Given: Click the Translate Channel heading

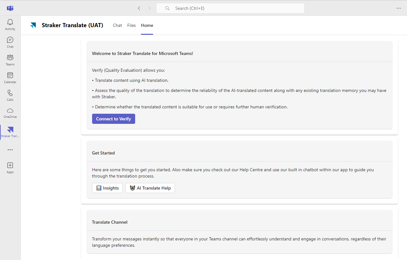Looking at the screenshot, I should [x=110, y=222].
